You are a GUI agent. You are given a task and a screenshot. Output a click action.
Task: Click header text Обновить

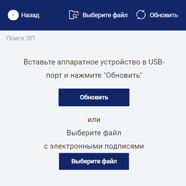164,15
